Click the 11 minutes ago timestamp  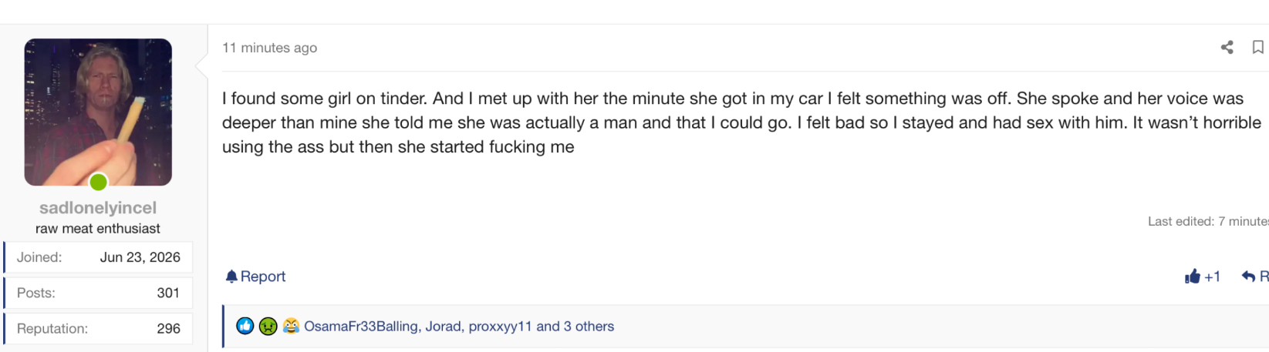pos(269,48)
